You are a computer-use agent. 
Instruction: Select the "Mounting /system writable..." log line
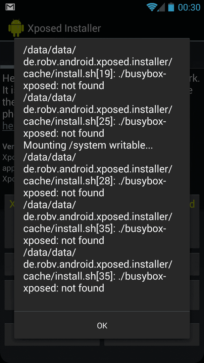click(x=88, y=146)
